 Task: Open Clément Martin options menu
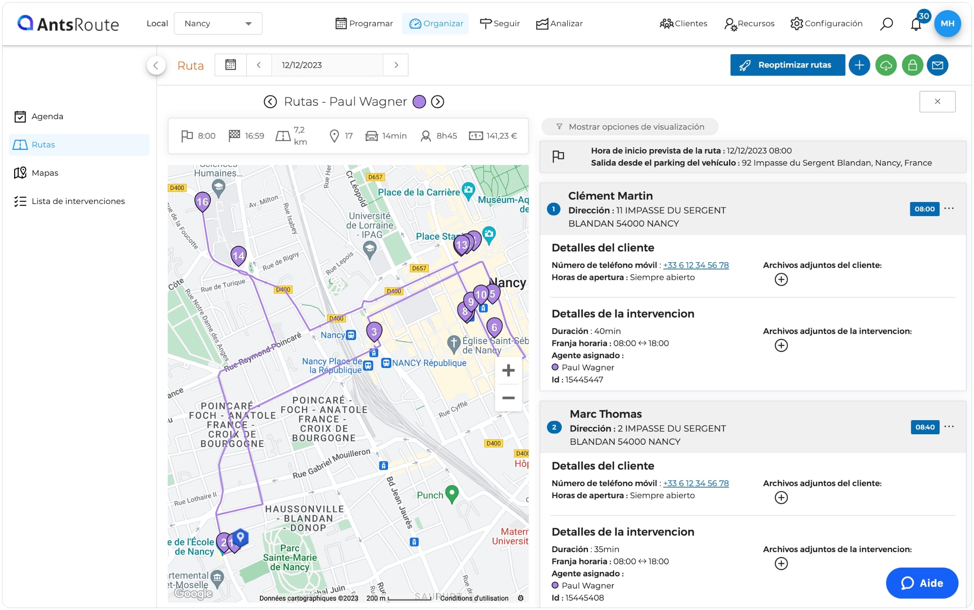pyautogui.click(x=949, y=208)
